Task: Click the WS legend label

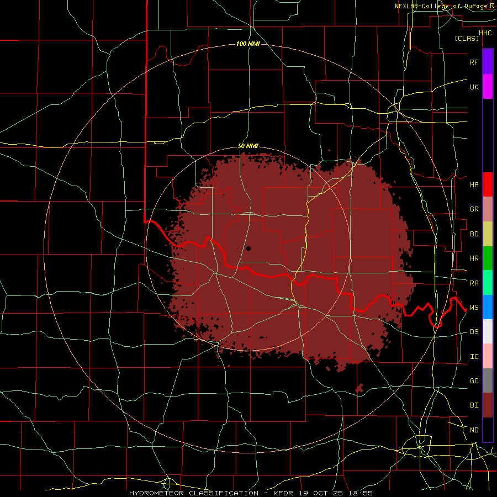Action: tap(474, 307)
